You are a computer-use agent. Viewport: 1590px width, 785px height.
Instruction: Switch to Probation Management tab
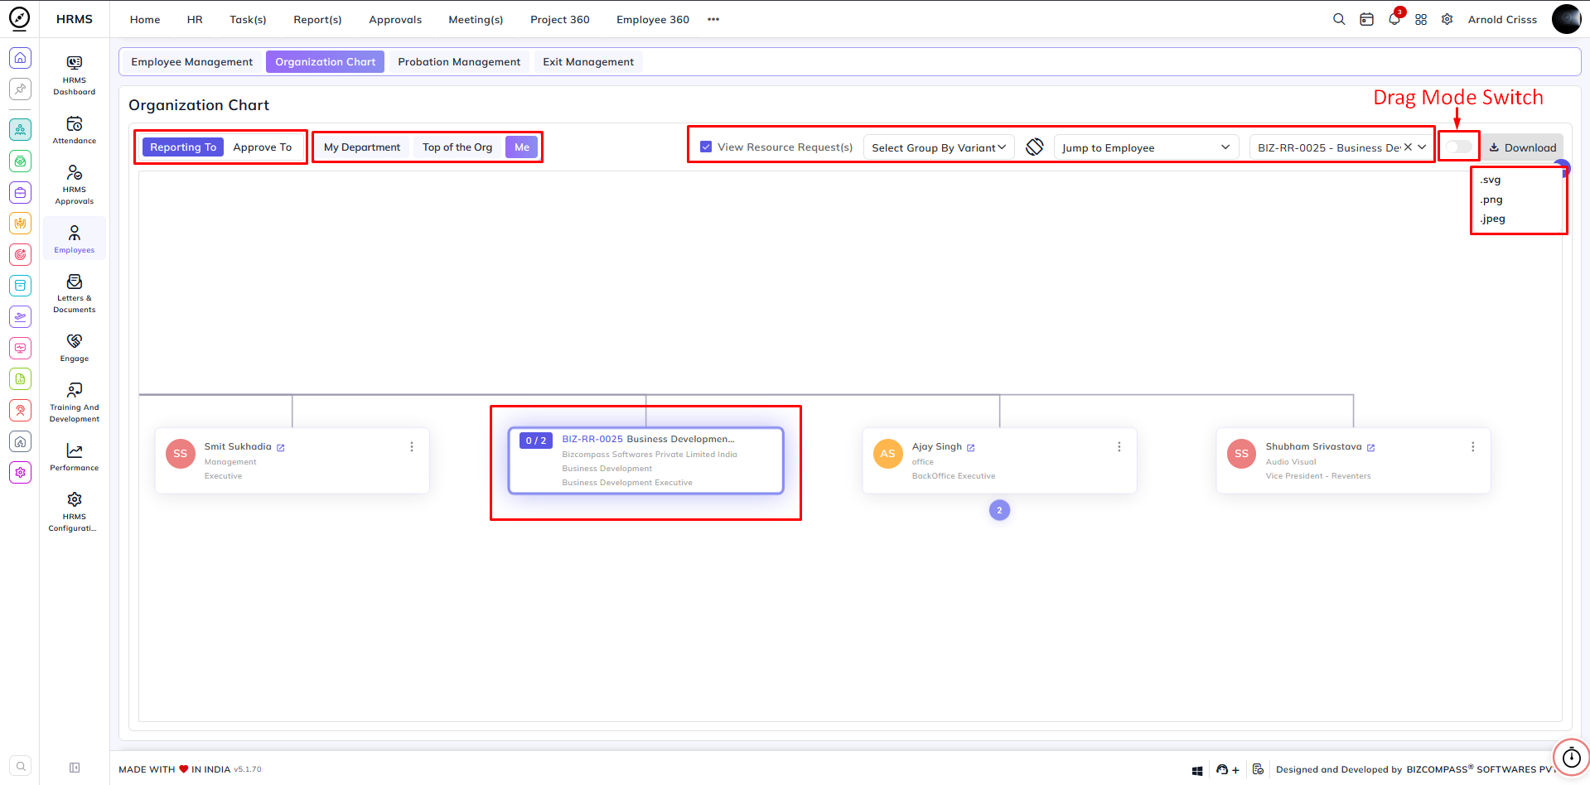click(x=459, y=62)
